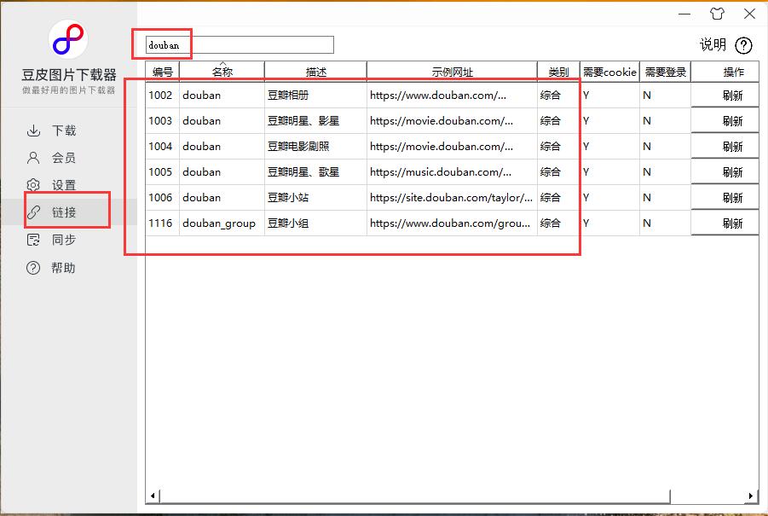Click the 豆瓣小站 description cell
The height and width of the screenshot is (516, 768).
click(x=316, y=198)
